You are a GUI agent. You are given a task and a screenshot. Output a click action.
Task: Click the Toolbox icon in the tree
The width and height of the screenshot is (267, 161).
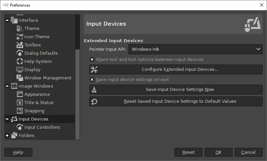pyautogui.click(x=19, y=45)
